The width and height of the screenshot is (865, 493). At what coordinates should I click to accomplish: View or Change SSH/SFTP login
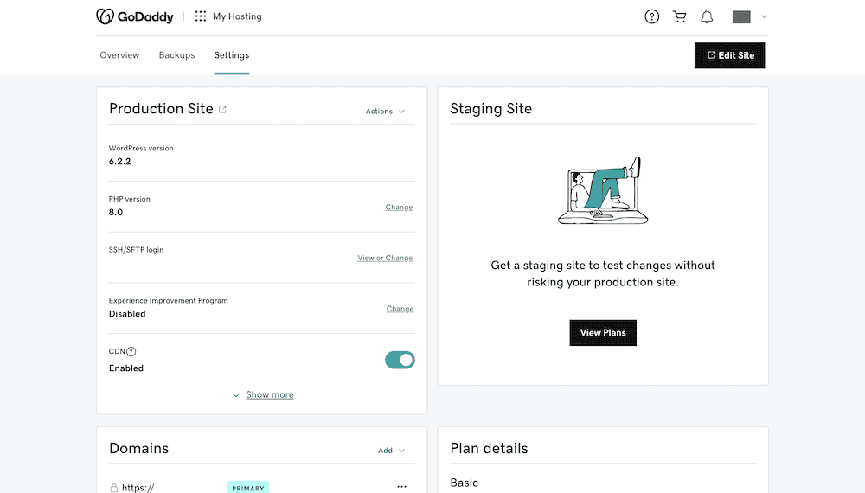(x=385, y=258)
